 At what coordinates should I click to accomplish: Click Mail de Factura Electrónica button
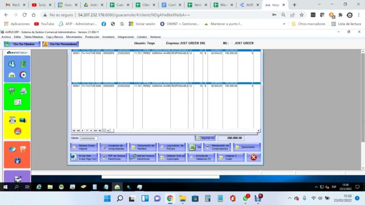143,158
